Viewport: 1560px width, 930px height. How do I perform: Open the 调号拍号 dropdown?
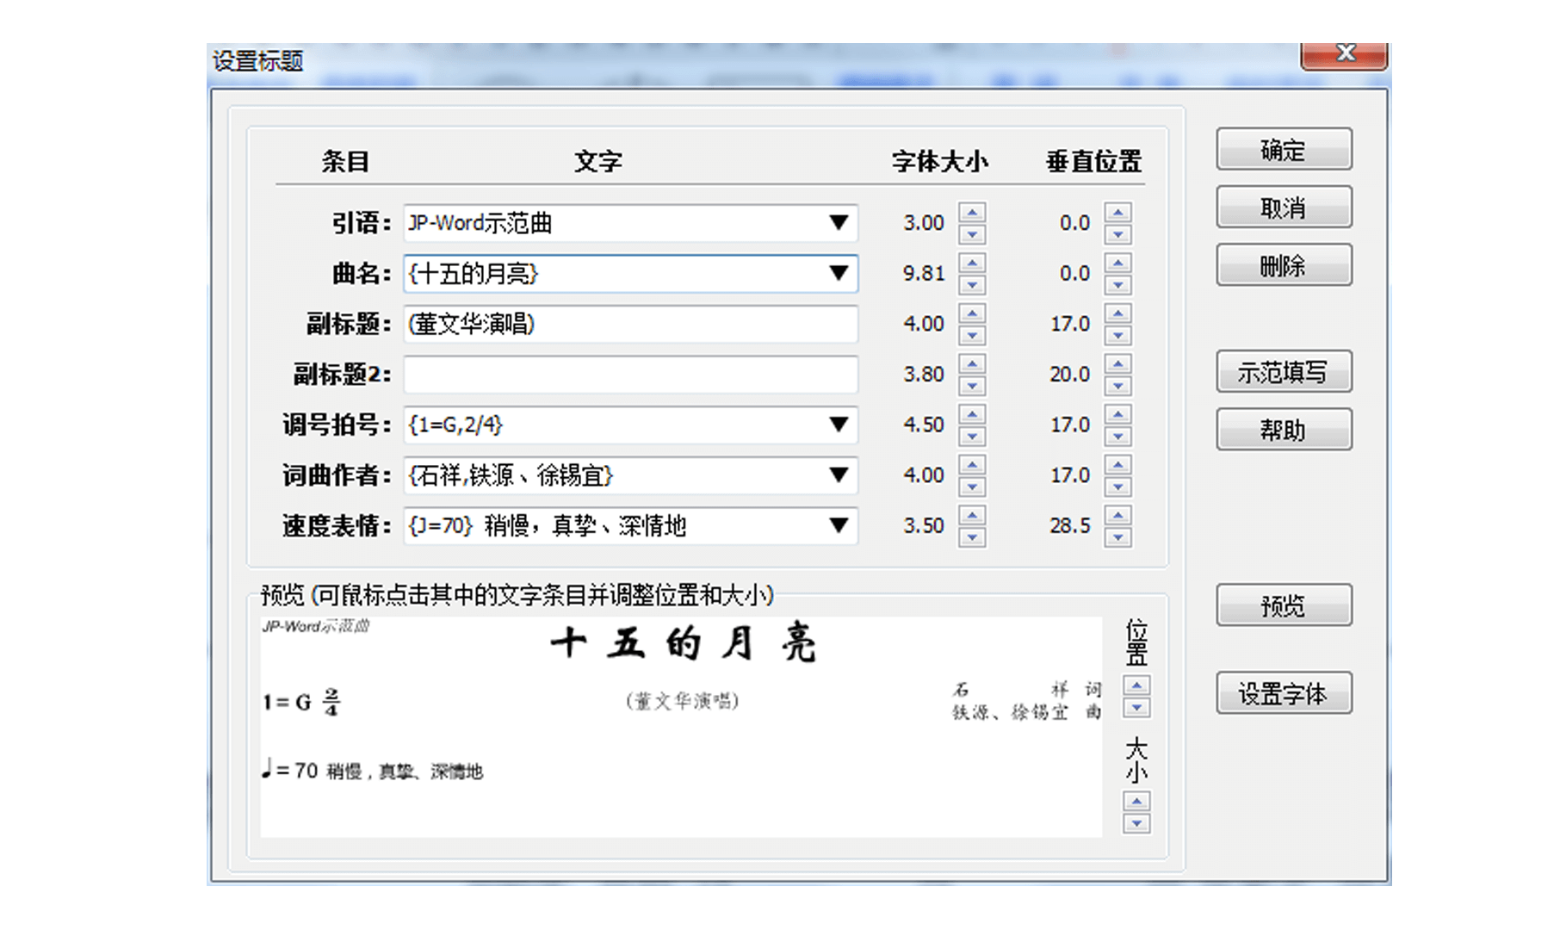(839, 425)
